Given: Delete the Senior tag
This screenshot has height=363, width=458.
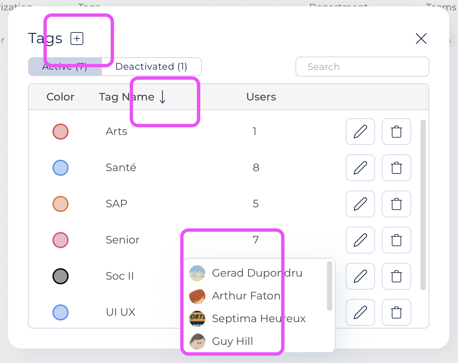Looking at the screenshot, I should pos(396,240).
